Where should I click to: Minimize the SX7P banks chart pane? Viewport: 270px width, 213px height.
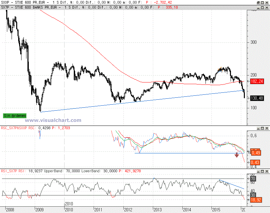point(258,8)
